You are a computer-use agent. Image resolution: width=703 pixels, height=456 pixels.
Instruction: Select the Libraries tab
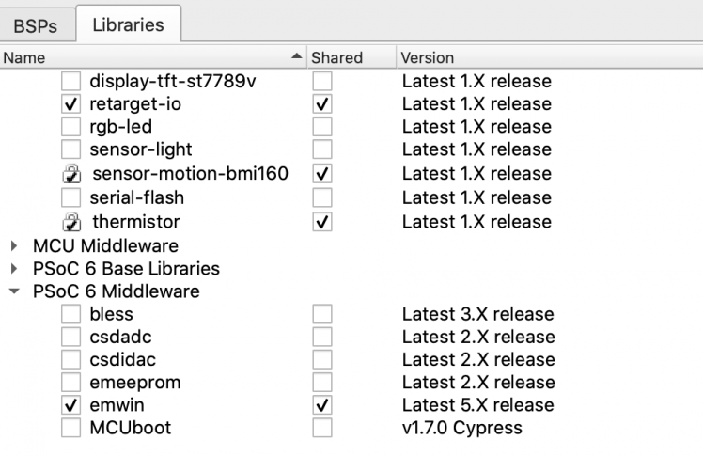click(x=128, y=24)
